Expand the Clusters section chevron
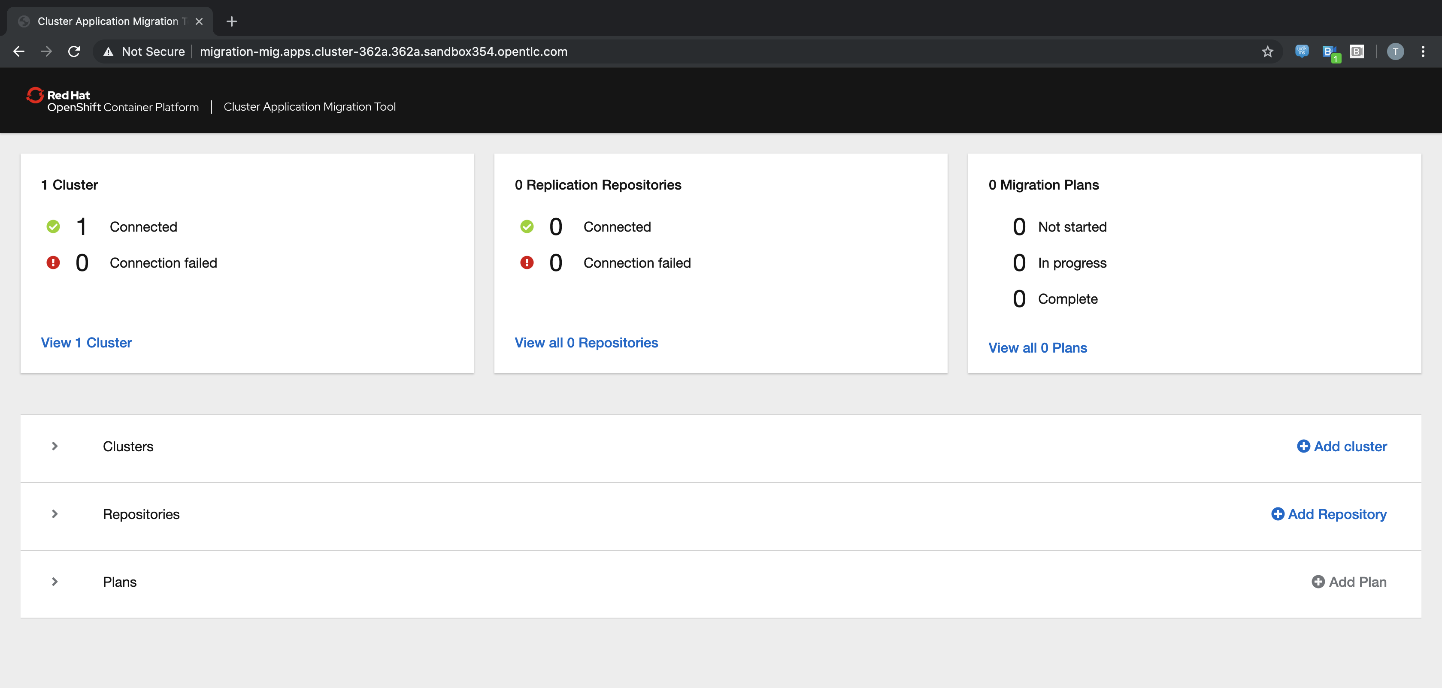Screen dimensions: 1442x688 [55, 446]
